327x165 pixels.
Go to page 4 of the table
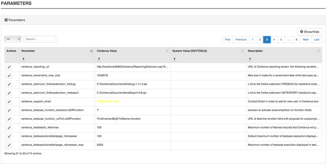(274, 39)
